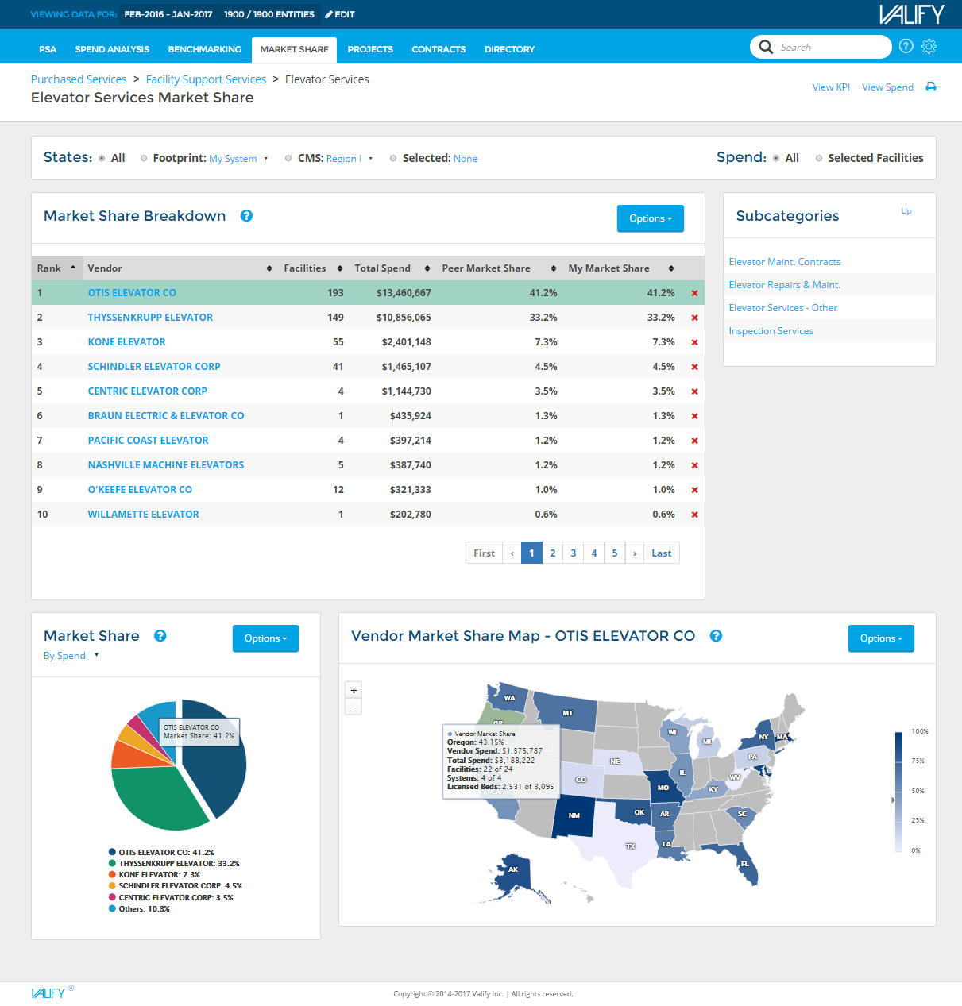This screenshot has height=1006, width=962.
Task: Click the print icon near View Spend
Action: coord(931,87)
